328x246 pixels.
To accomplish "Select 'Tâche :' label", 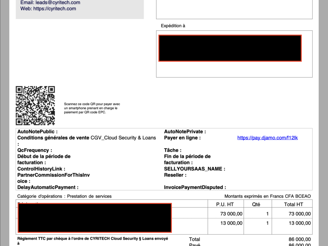I will coord(173,150).
